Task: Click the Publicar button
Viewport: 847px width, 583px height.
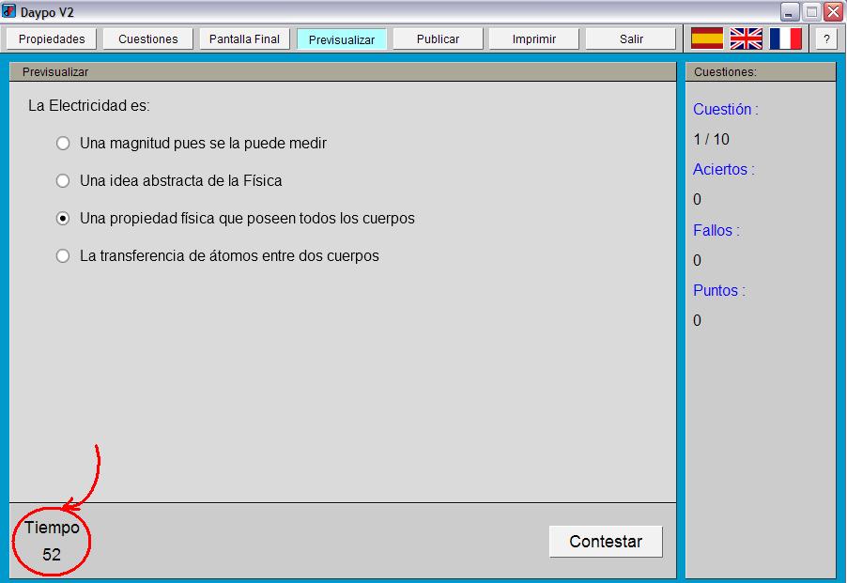Action: pyautogui.click(x=439, y=38)
